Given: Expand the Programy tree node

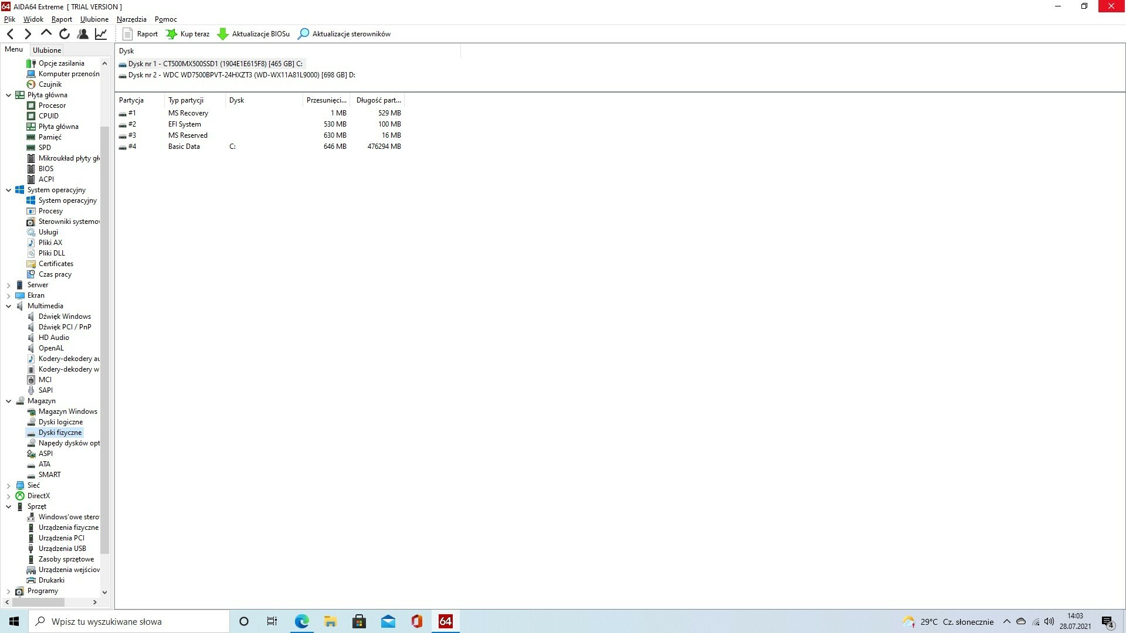Looking at the screenshot, I should click(9, 591).
